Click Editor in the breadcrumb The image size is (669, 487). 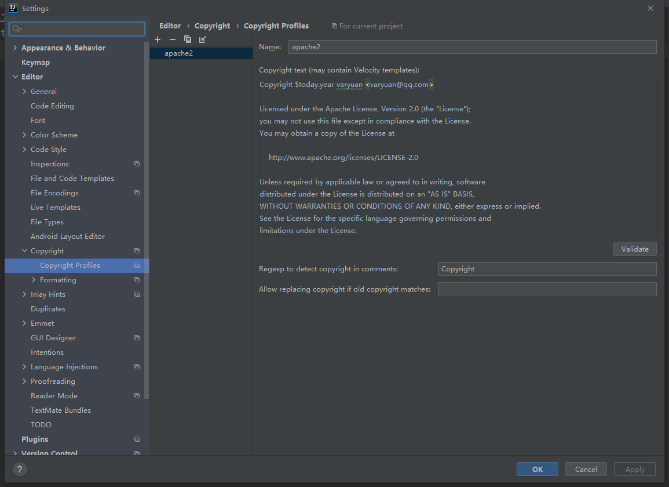[x=170, y=26]
